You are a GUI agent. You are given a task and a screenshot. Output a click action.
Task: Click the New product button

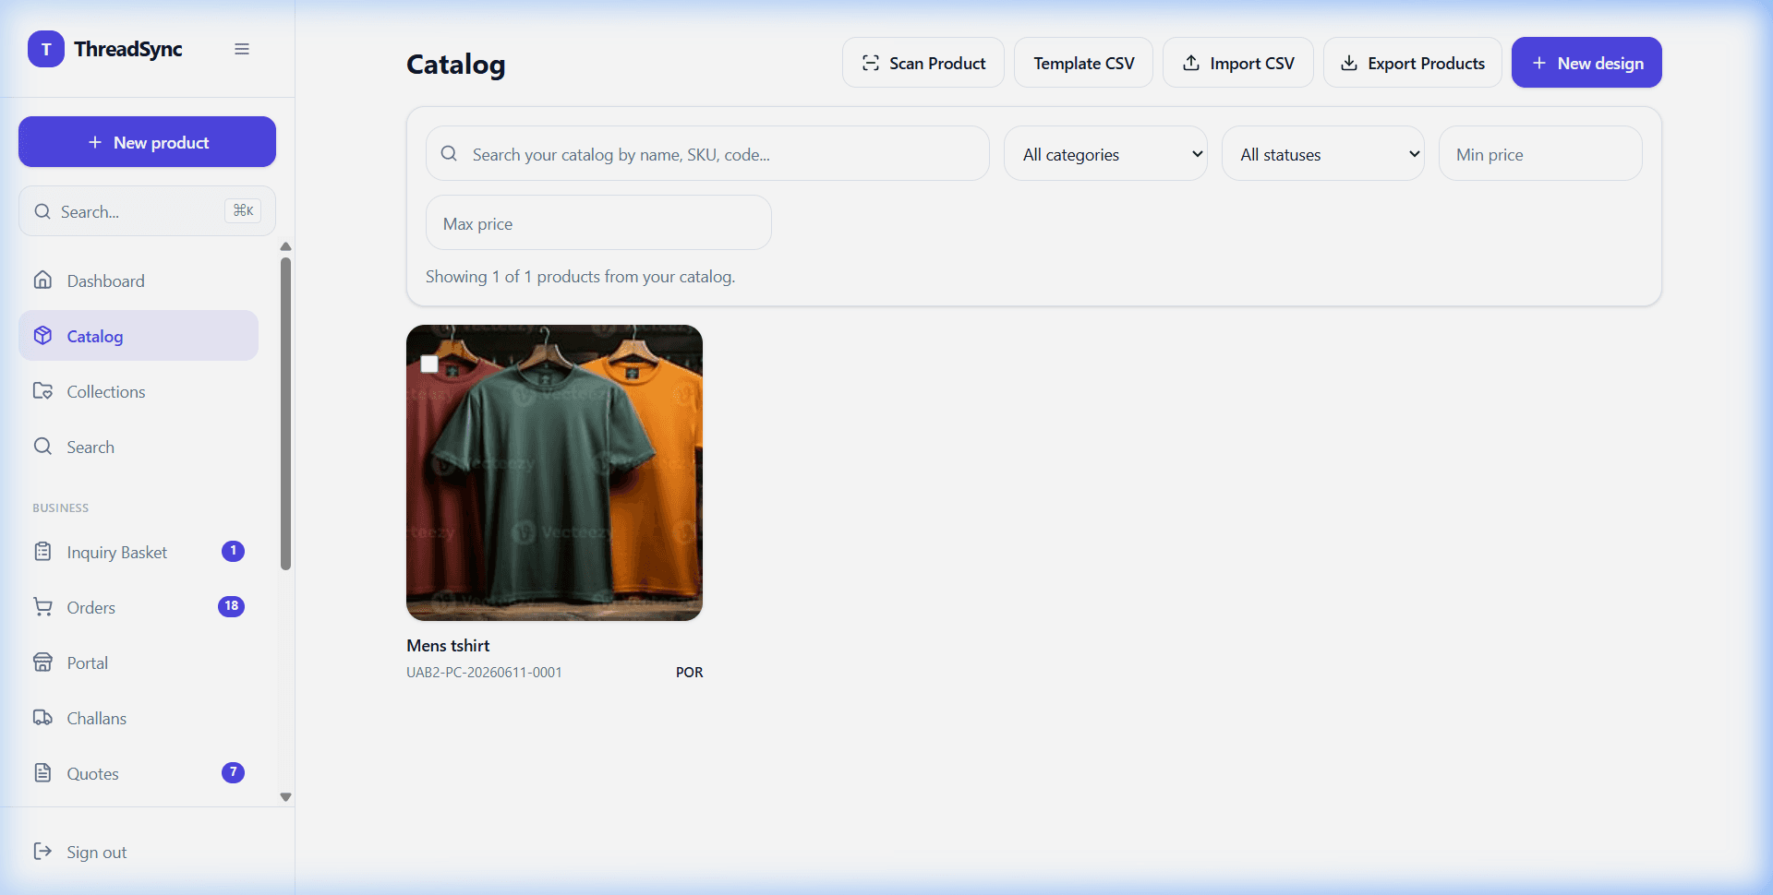pos(147,142)
